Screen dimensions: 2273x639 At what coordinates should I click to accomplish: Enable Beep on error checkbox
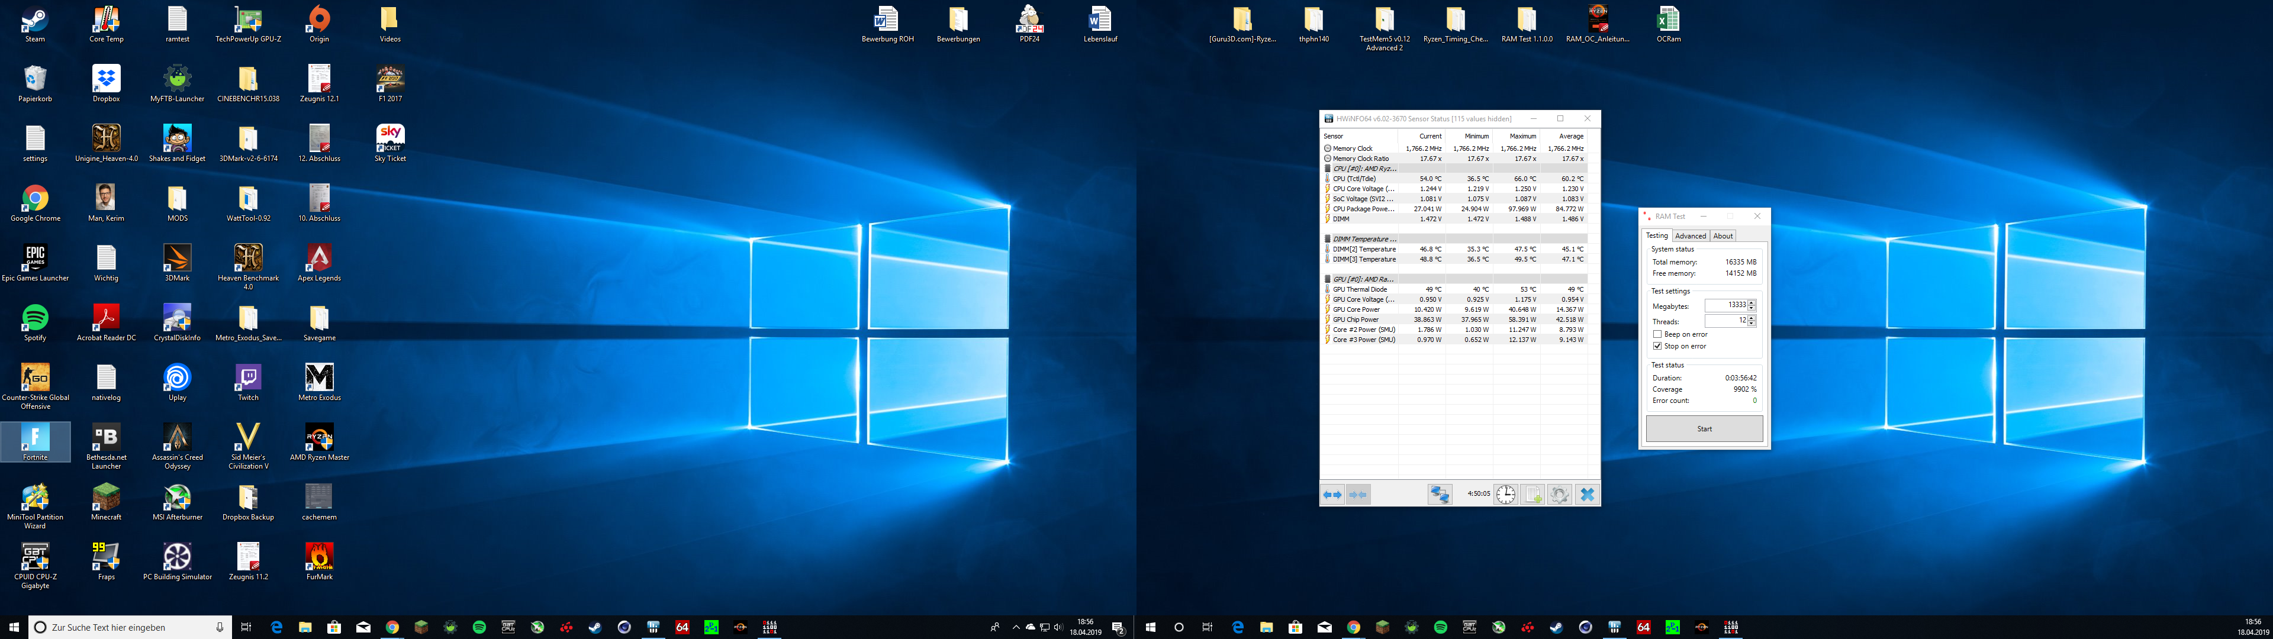pos(1657,334)
